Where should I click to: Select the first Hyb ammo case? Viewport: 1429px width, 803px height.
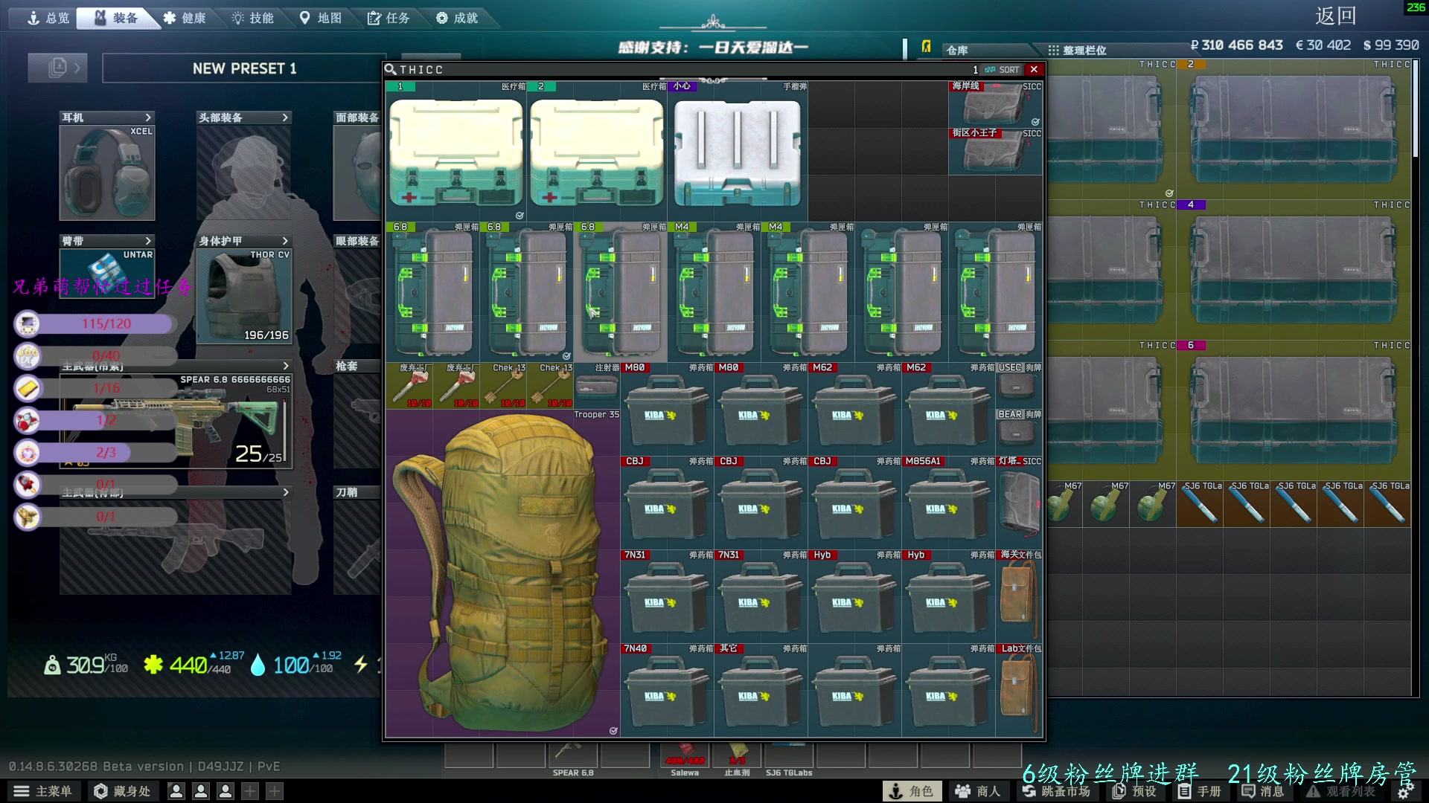(x=854, y=596)
